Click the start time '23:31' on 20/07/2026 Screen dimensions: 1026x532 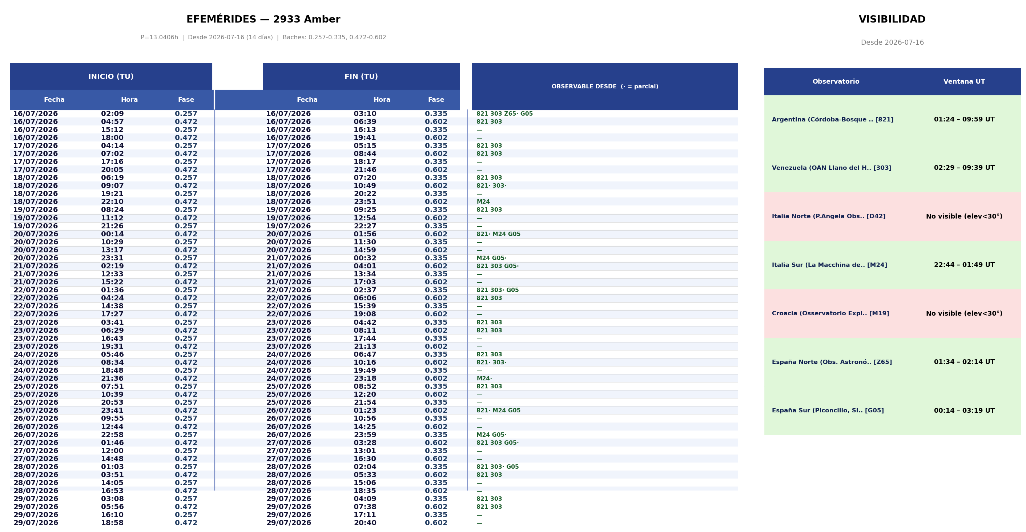click(112, 258)
